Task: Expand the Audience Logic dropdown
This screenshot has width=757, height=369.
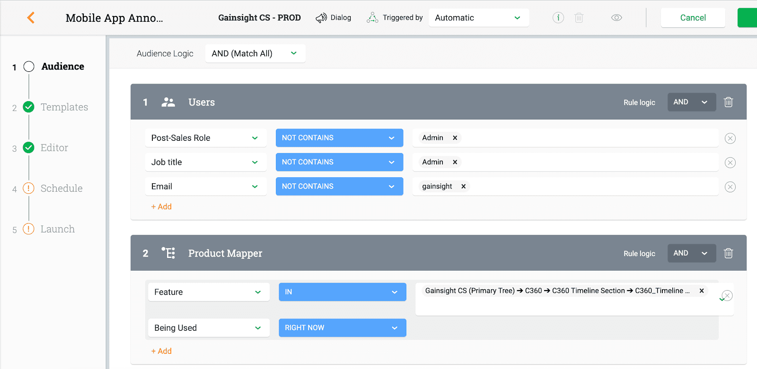Action: (255, 53)
